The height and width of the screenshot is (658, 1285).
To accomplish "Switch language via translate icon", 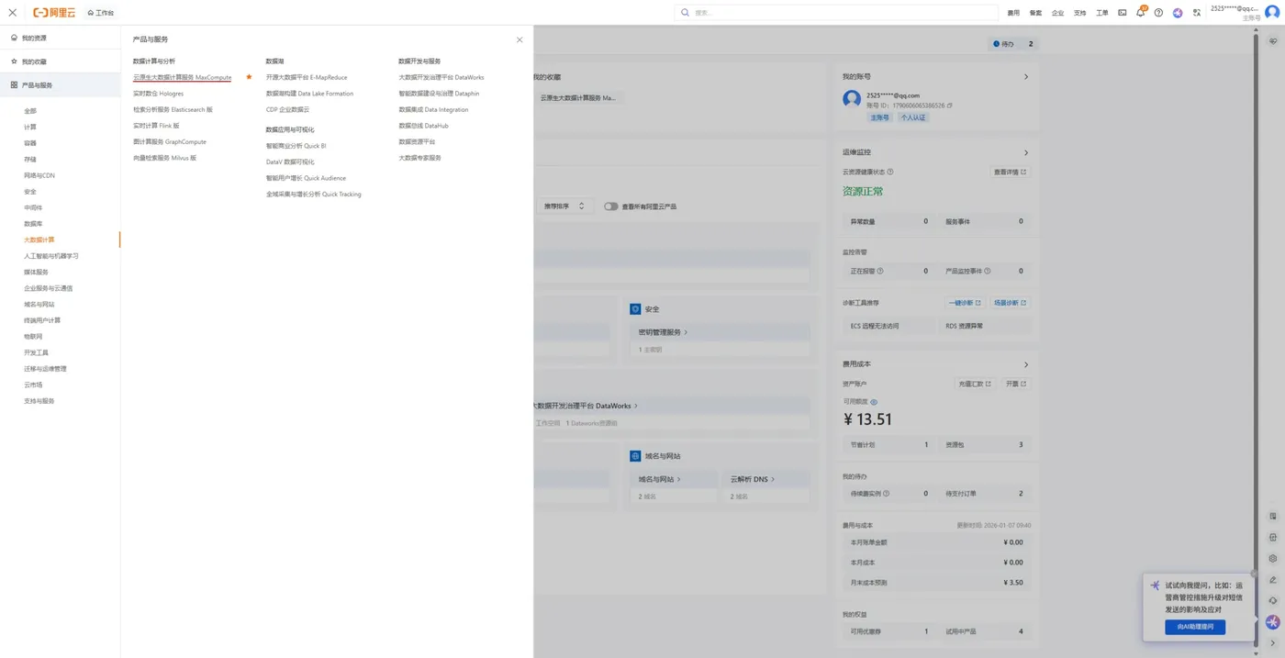I will (1197, 13).
